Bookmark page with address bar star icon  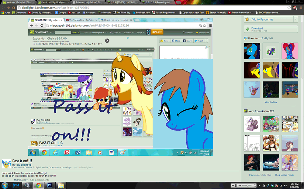pos(289,8)
